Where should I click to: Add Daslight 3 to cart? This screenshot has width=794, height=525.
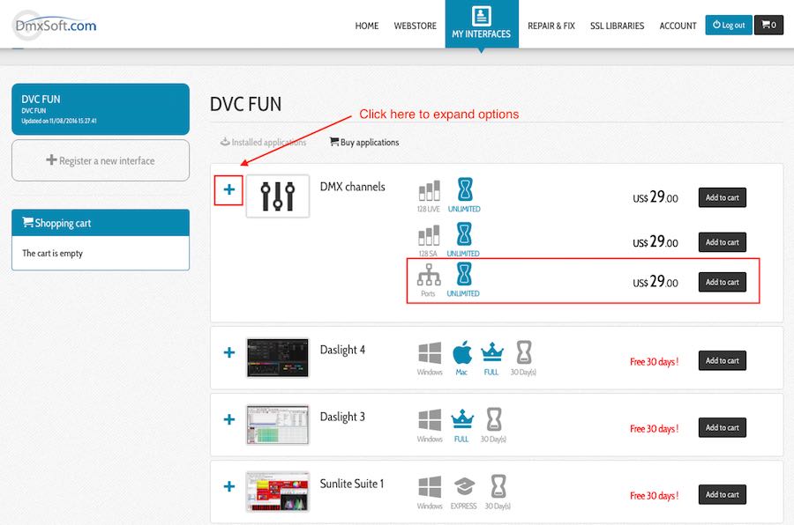tap(722, 427)
